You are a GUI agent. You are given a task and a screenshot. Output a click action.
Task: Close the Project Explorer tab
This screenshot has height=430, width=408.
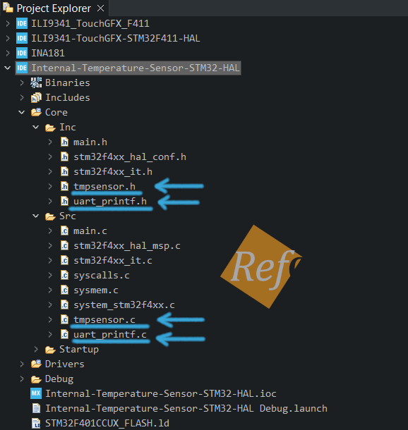(101, 8)
